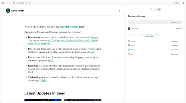Click the search icon in document header
186x103 pixels.
point(119,11)
